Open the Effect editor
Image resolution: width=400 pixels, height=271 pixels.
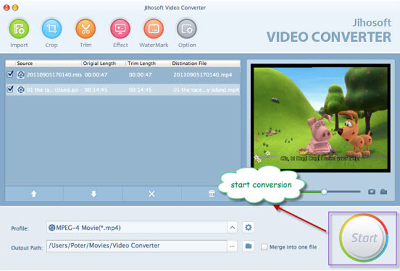click(x=120, y=29)
